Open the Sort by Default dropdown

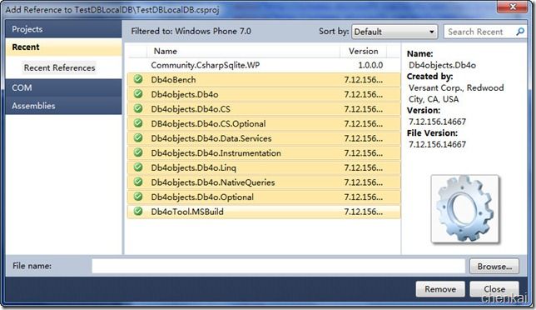click(x=395, y=32)
